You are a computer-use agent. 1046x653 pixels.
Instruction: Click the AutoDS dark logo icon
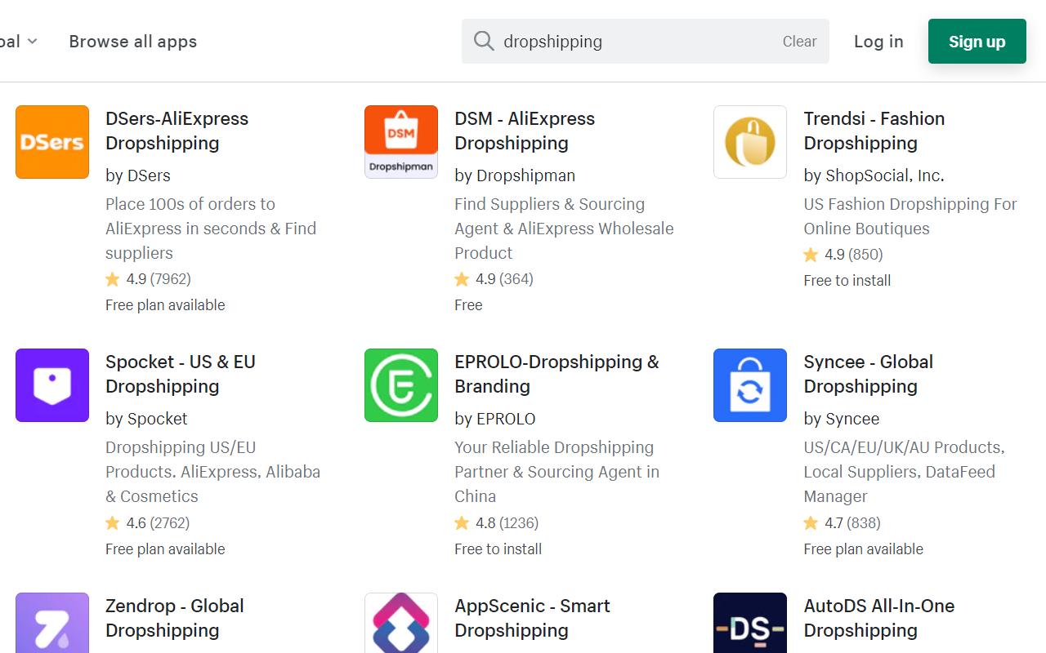click(x=749, y=629)
